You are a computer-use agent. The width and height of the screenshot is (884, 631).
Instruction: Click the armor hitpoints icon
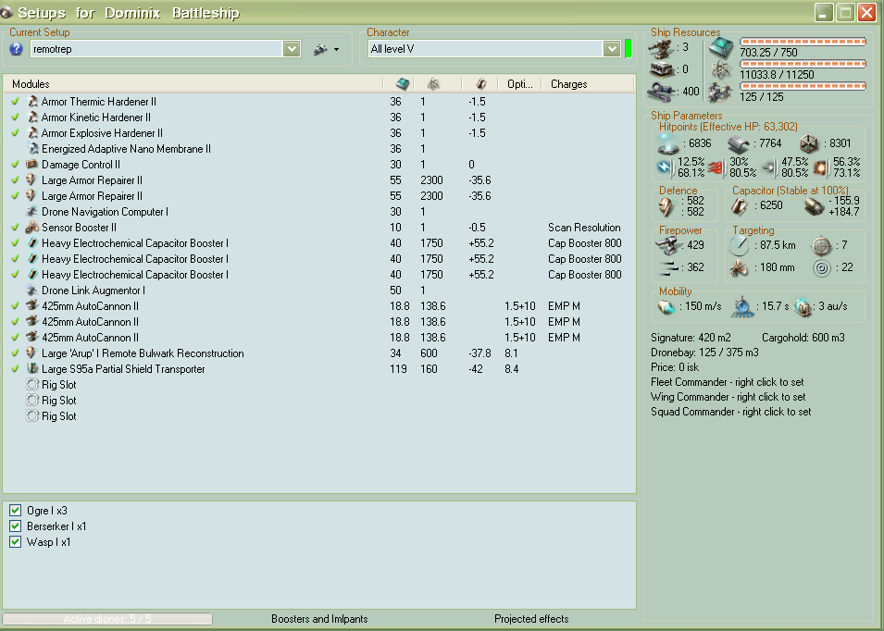(x=738, y=143)
